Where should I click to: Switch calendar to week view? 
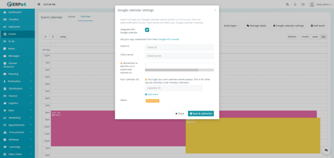tap(315, 37)
